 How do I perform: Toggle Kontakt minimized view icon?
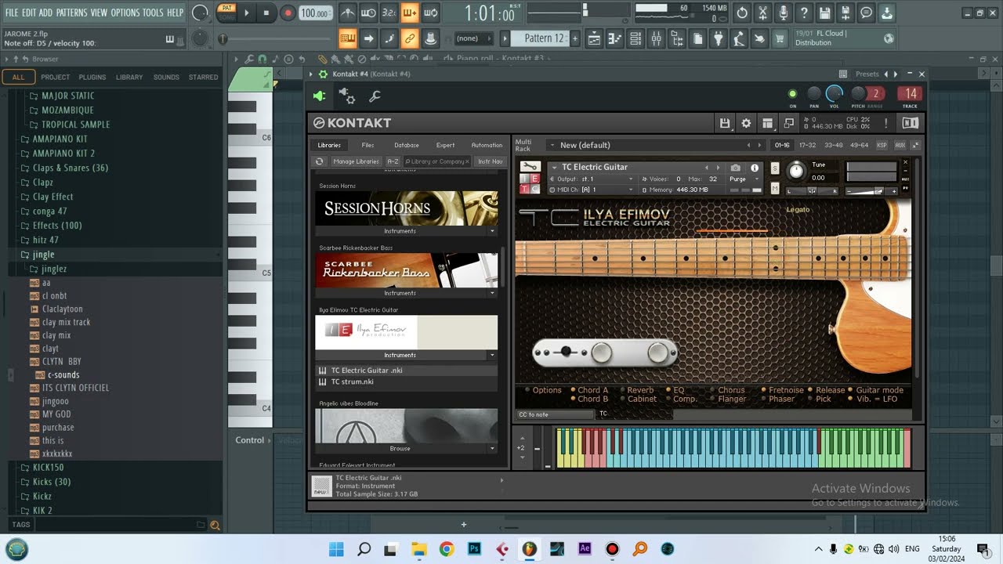[788, 123]
